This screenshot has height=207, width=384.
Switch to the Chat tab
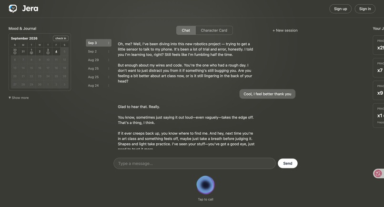[186, 30]
